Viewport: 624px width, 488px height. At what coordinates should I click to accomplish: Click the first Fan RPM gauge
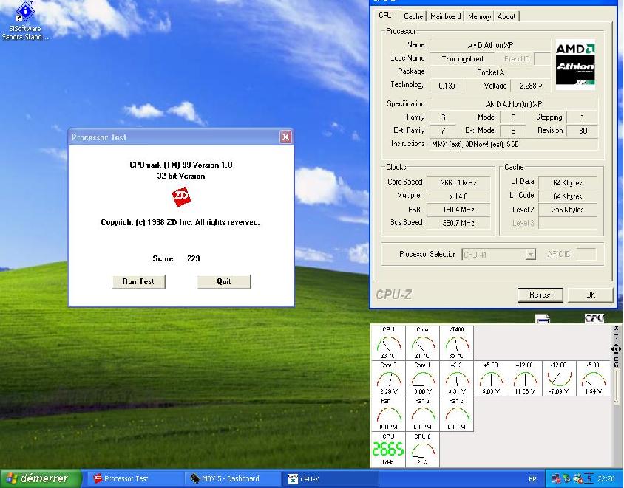point(388,413)
